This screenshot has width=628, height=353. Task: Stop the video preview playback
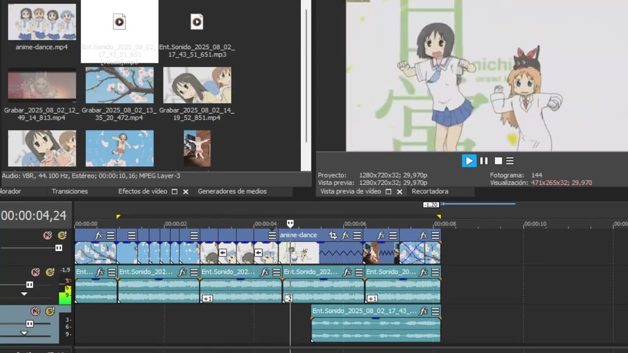[x=498, y=161]
